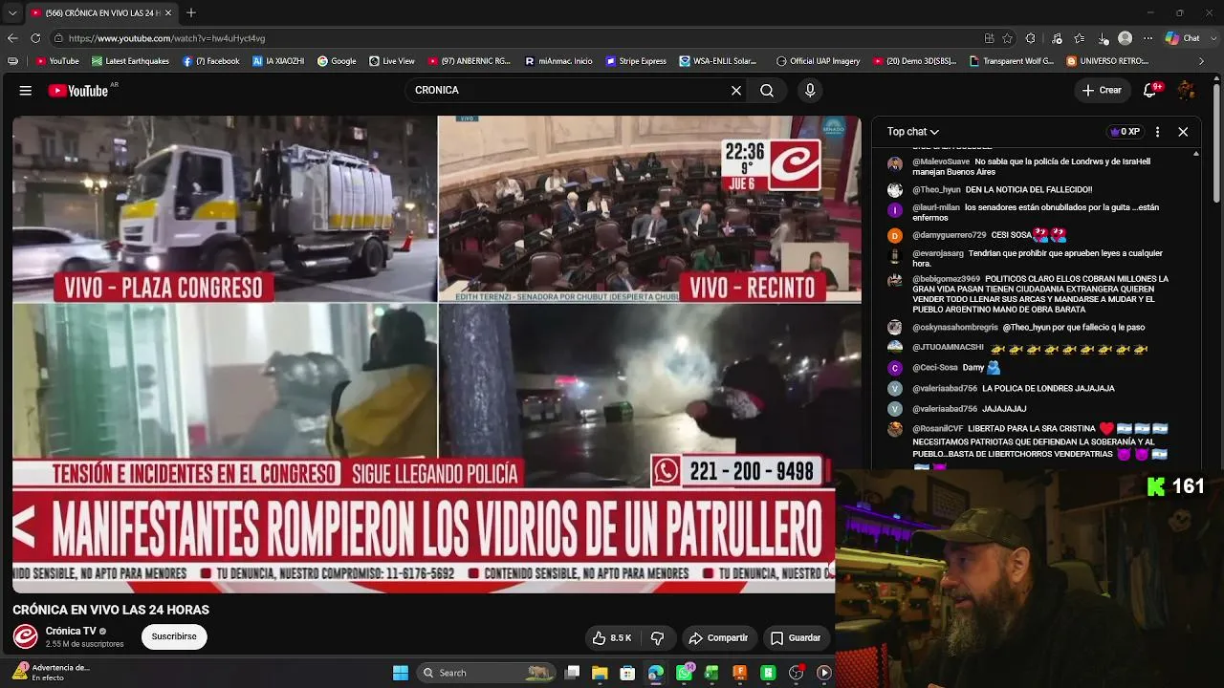Open the browser Chat sidebar
The image size is (1224, 688).
coord(1183,38)
